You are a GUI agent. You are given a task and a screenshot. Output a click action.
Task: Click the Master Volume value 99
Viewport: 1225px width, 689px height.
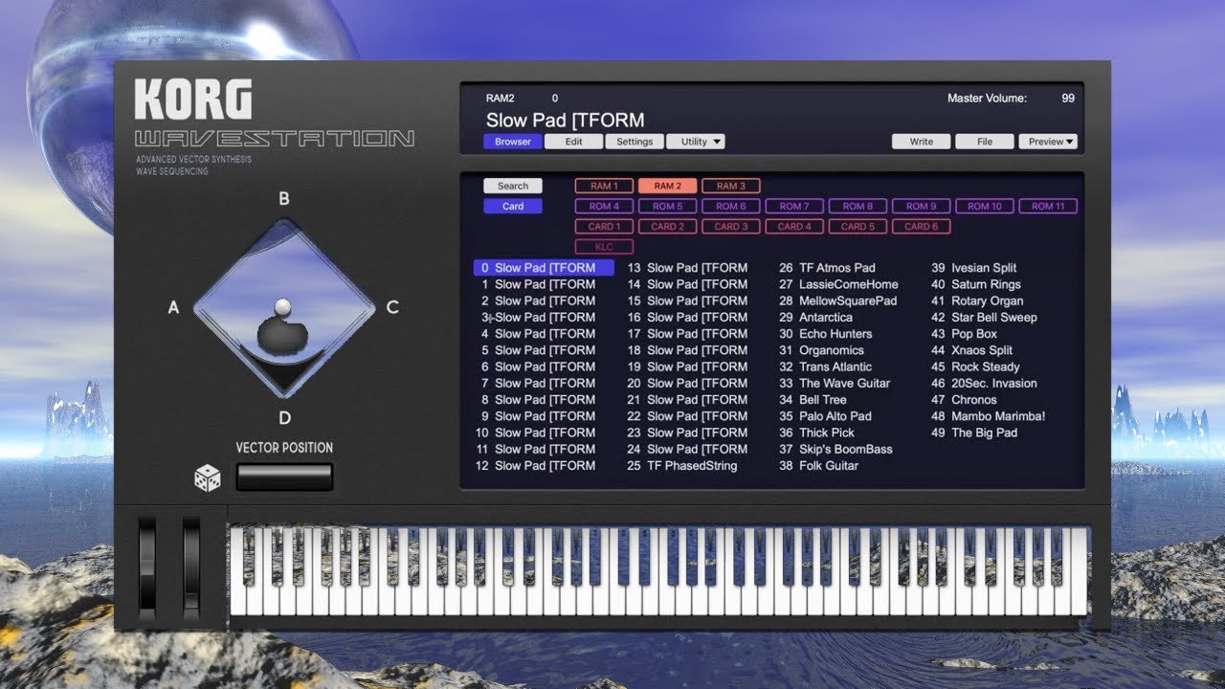tap(1068, 99)
